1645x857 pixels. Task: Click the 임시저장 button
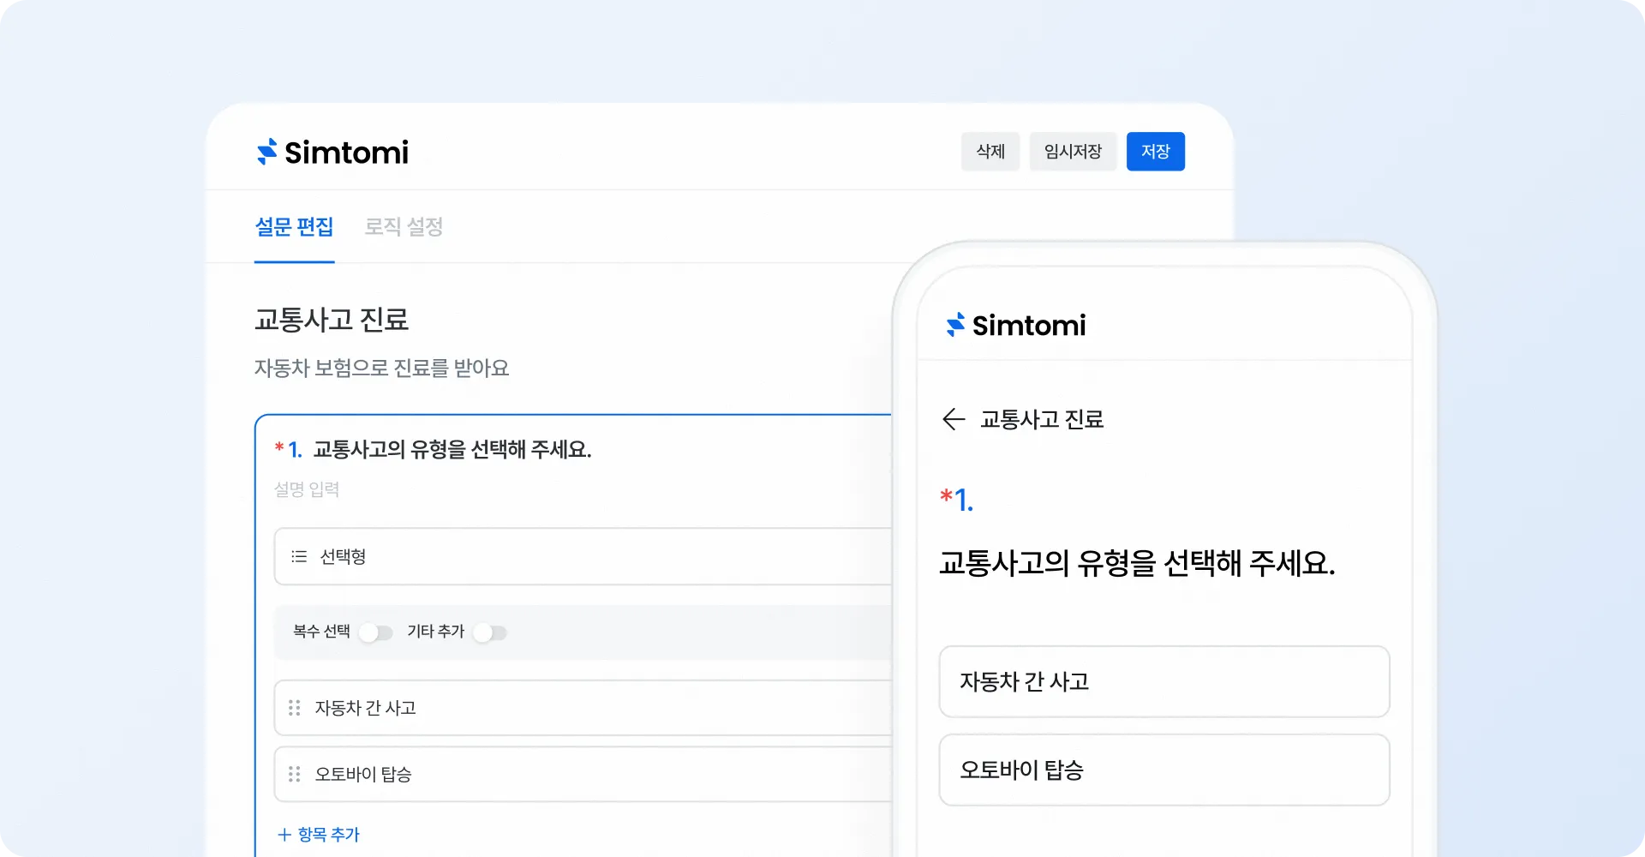[1073, 151]
